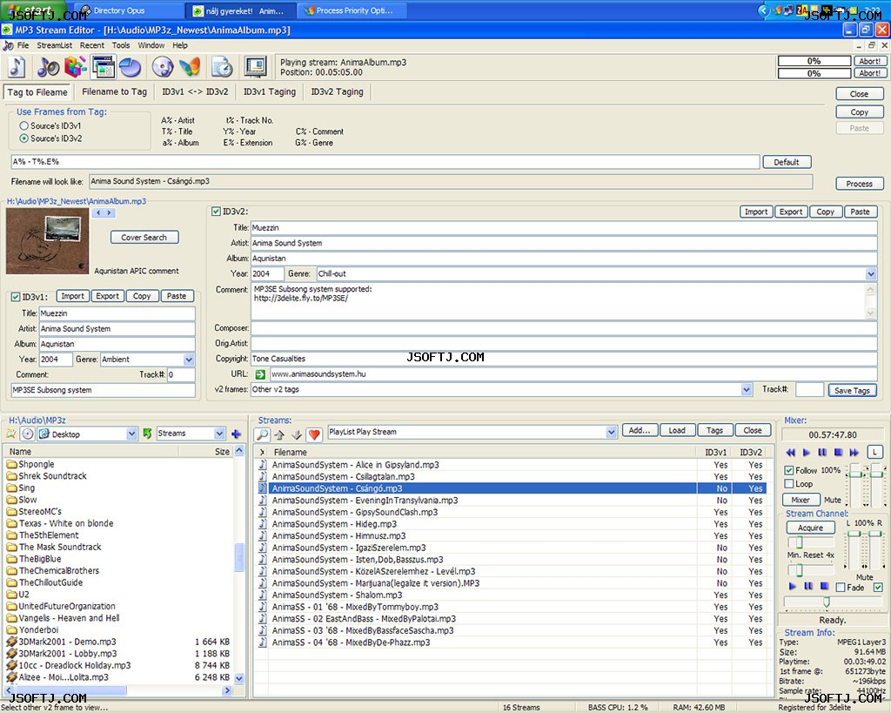This screenshot has height=713, width=891.
Task: Select Source's ID3v2 radio option
Action: click(23, 138)
